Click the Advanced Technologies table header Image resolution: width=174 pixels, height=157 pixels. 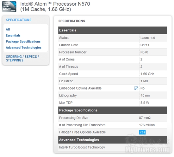point(113,140)
